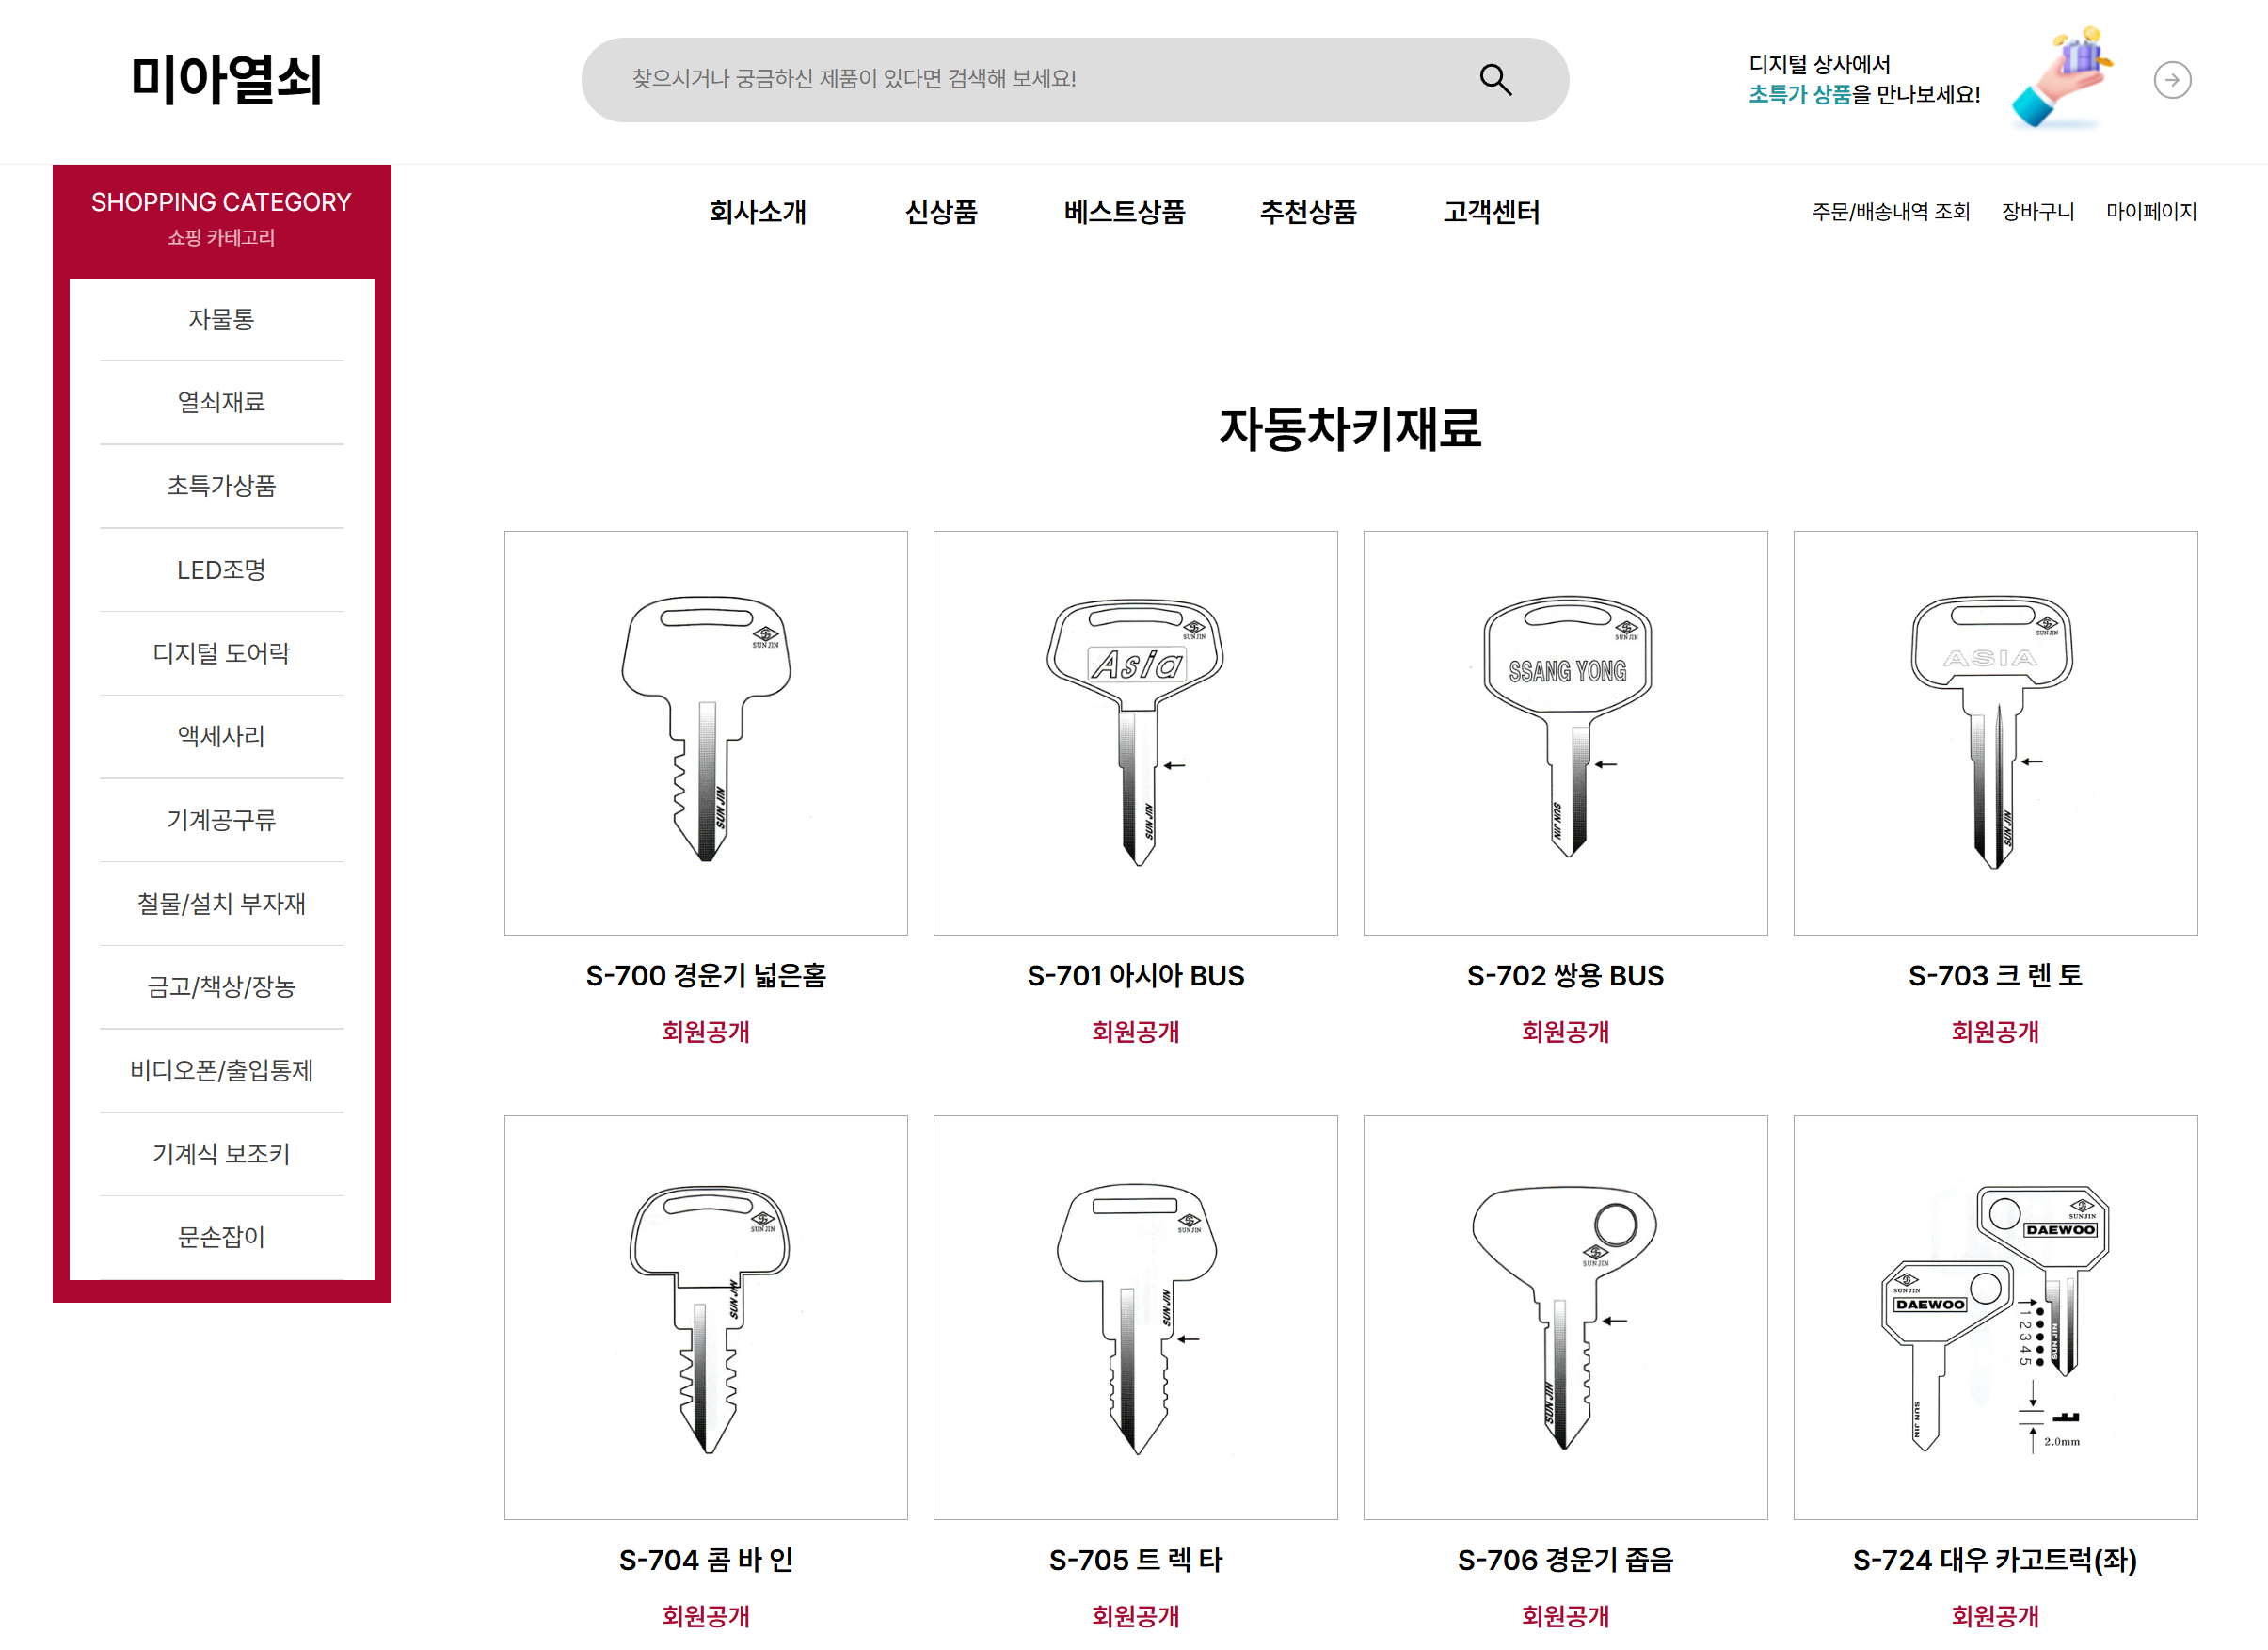Image resolution: width=2268 pixels, height=1650 pixels.
Task: Select 디지털 도어락 category
Action: click(x=221, y=653)
